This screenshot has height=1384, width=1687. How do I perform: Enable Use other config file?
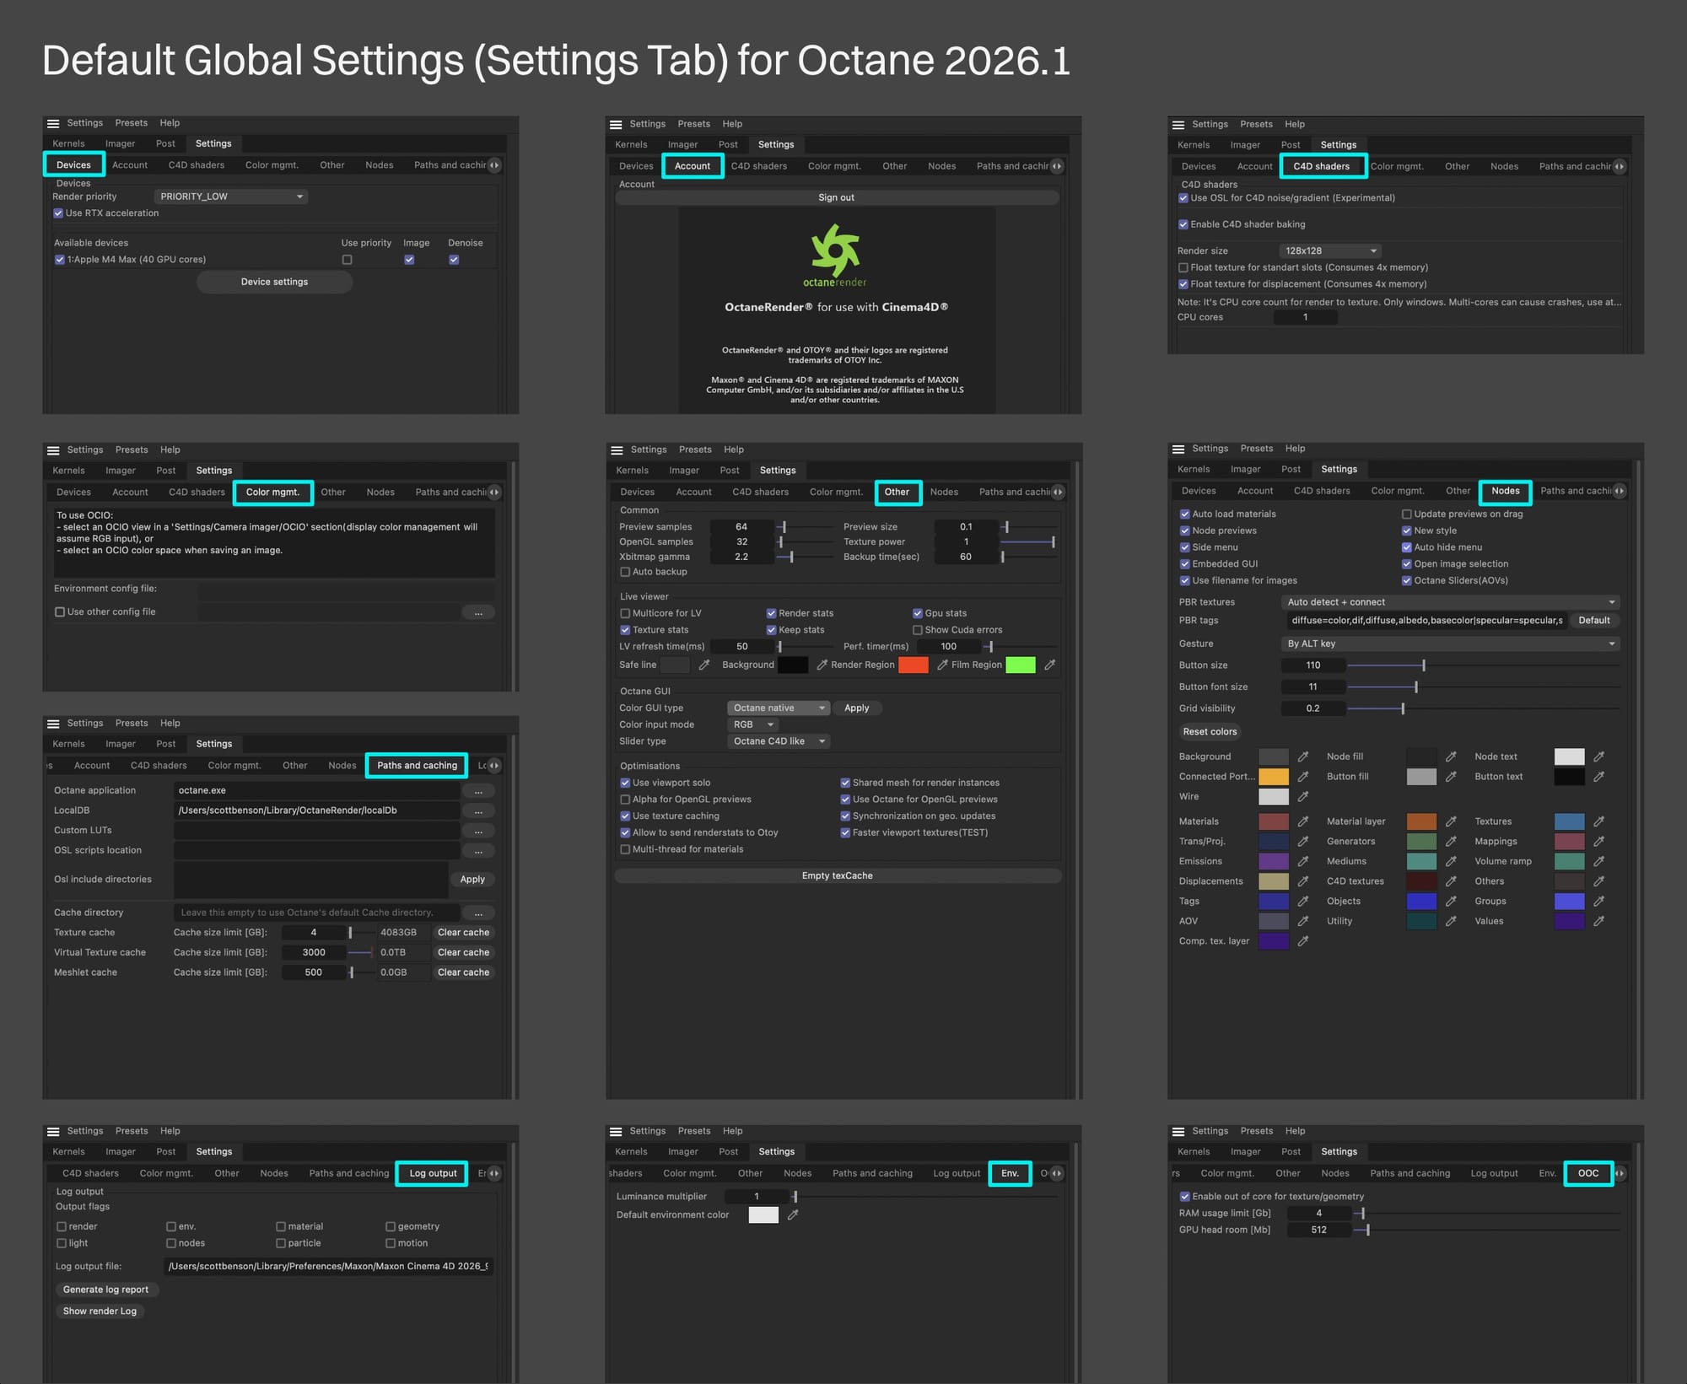tap(60, 612)
